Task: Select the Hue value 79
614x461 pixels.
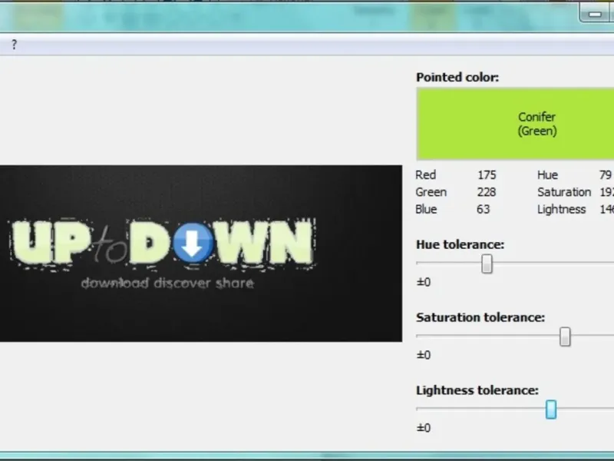Action: (606, 175)
